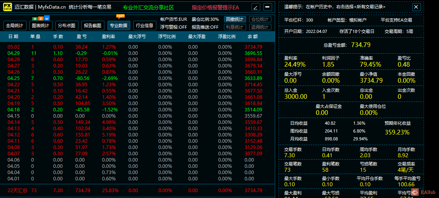Open 专业外汇交流分享社区 link

pyautogui.click(x=148, y=7)
